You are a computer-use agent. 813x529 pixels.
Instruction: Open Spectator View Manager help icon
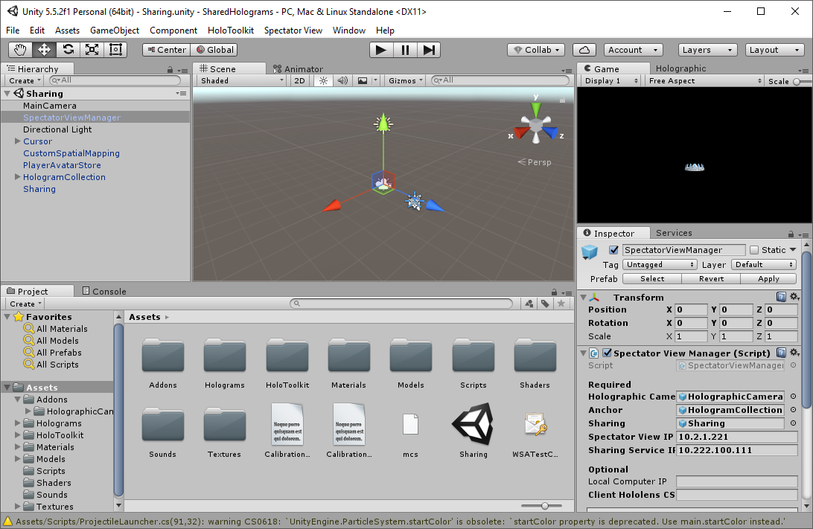(781, 353)
